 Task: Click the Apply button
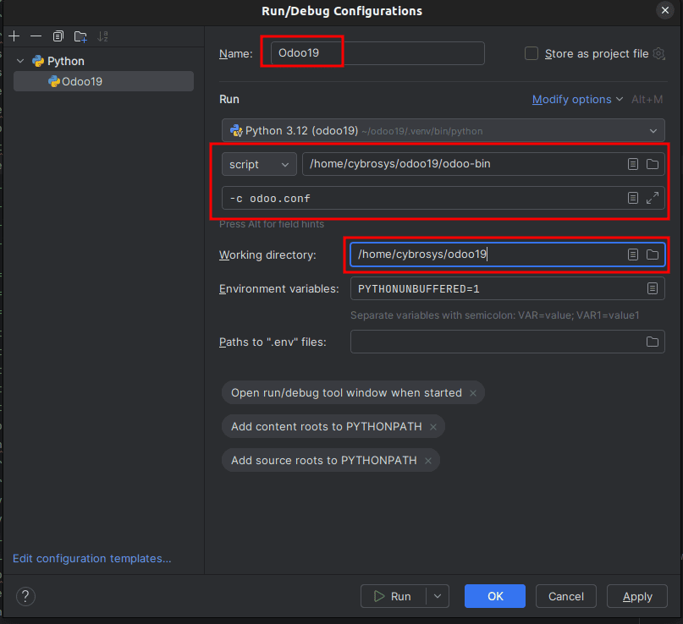click(637, 596)
